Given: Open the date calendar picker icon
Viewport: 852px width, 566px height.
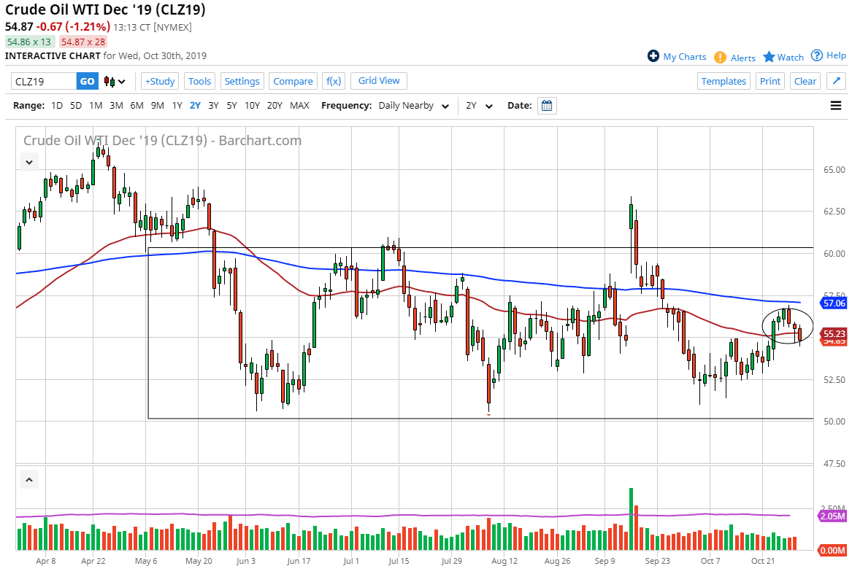Looking at the screenshot, I should click(x=547, y=106).
